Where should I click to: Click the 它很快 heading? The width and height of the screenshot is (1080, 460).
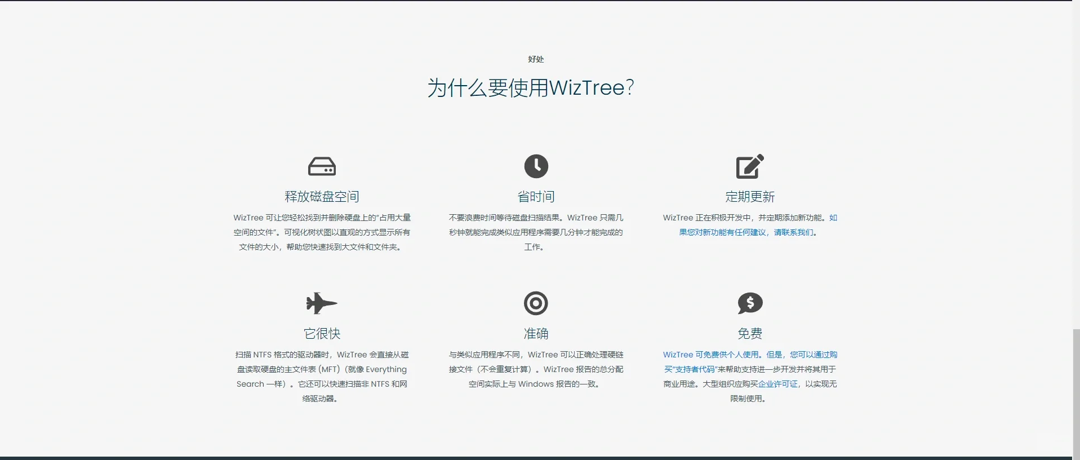coord(322,333)
